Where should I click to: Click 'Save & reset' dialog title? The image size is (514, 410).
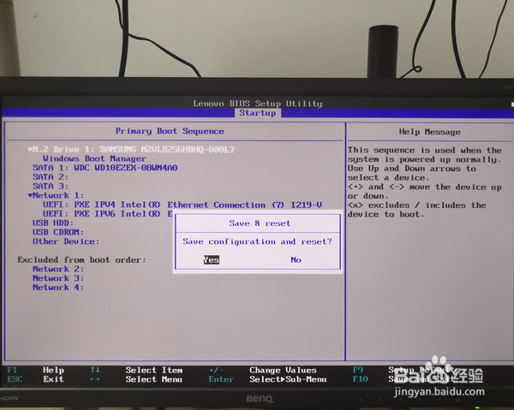tap(260, 223)
